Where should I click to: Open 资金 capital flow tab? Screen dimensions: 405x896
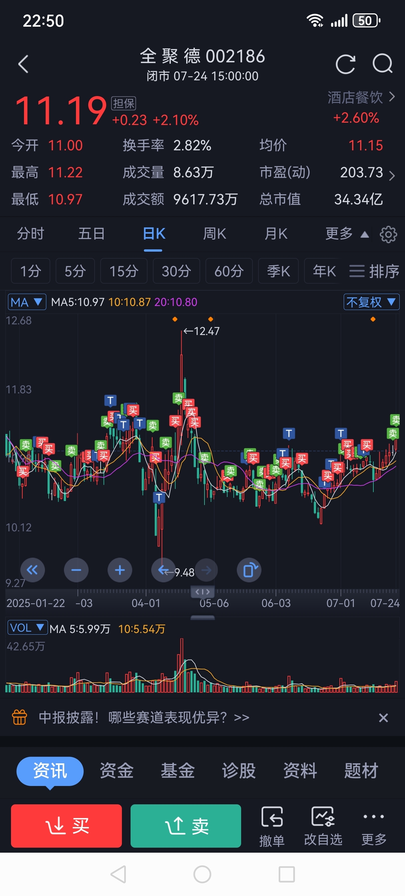117,771
